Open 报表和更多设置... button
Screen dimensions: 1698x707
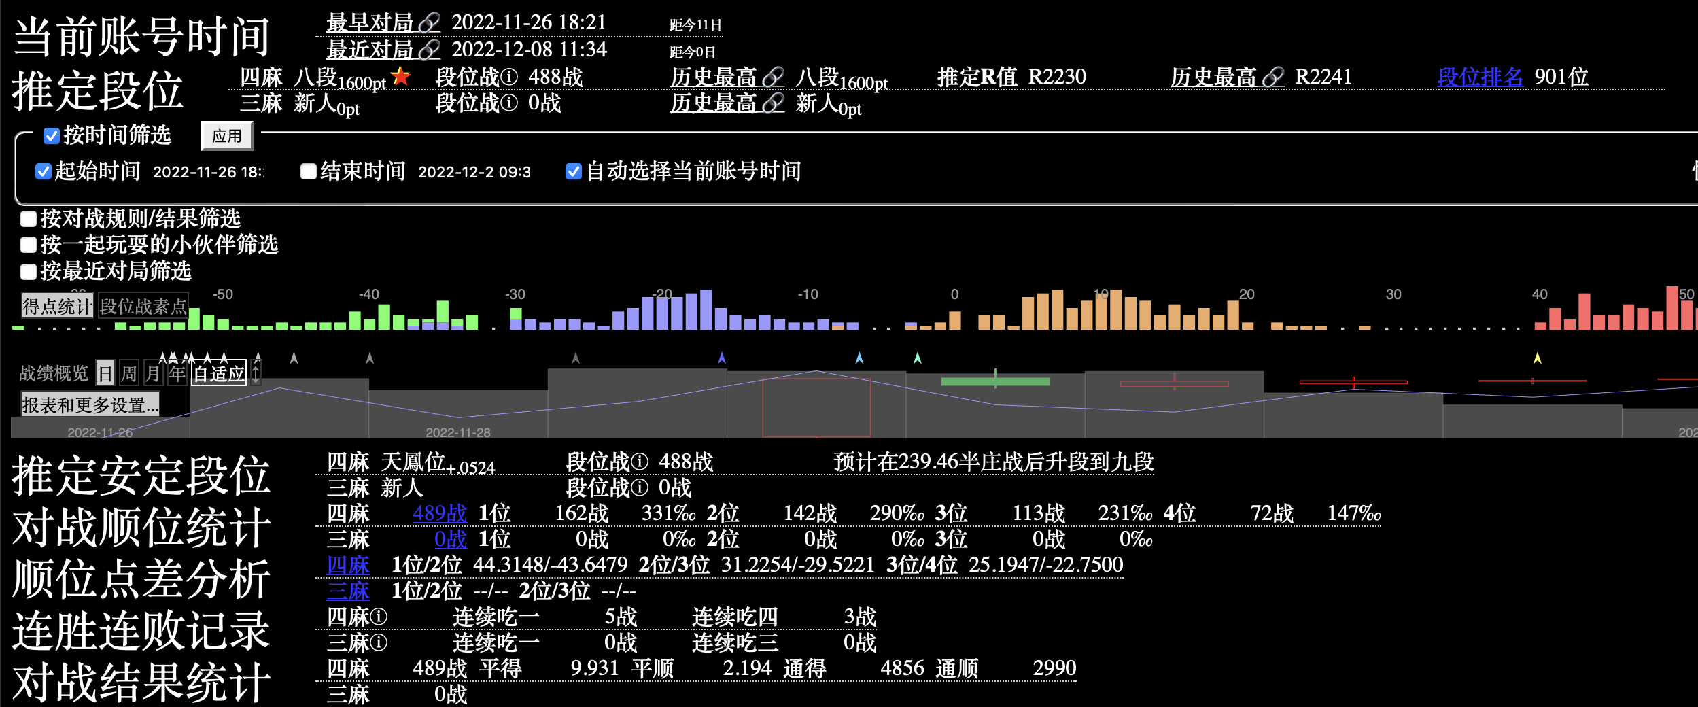tap(90, 405)
